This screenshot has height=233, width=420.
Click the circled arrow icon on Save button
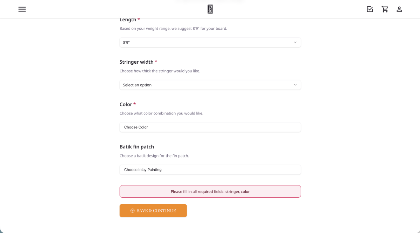132,210
